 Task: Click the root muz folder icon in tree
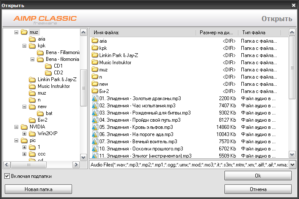click(x=24, y=32)
